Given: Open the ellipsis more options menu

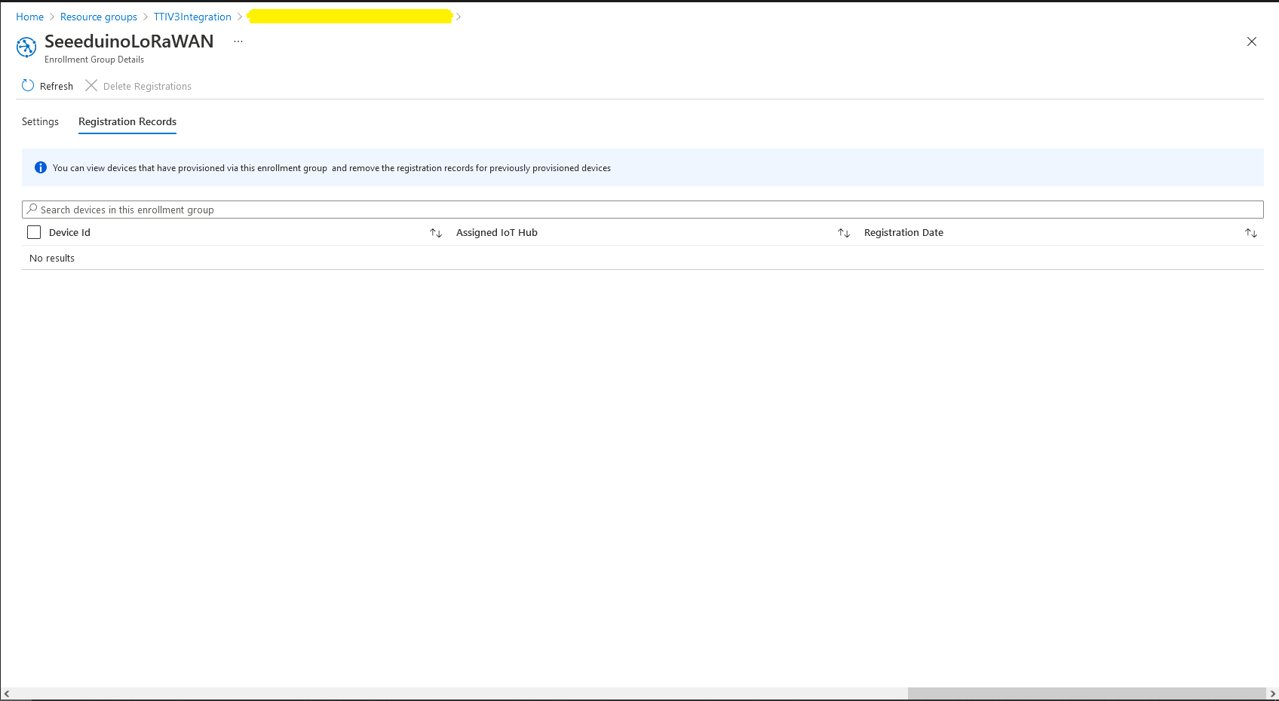Looking at the screenshot, I should pos(238,41).
